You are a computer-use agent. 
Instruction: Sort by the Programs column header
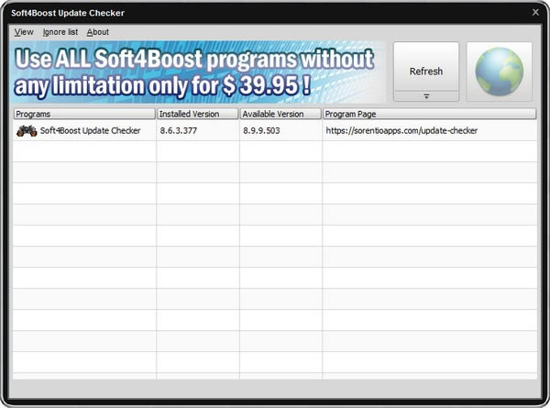pos(84,114)
